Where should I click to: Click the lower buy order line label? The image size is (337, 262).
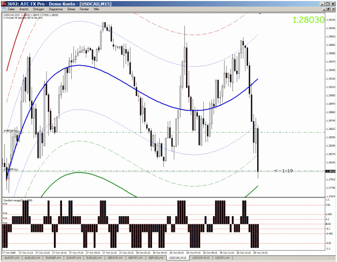(11, 170)
